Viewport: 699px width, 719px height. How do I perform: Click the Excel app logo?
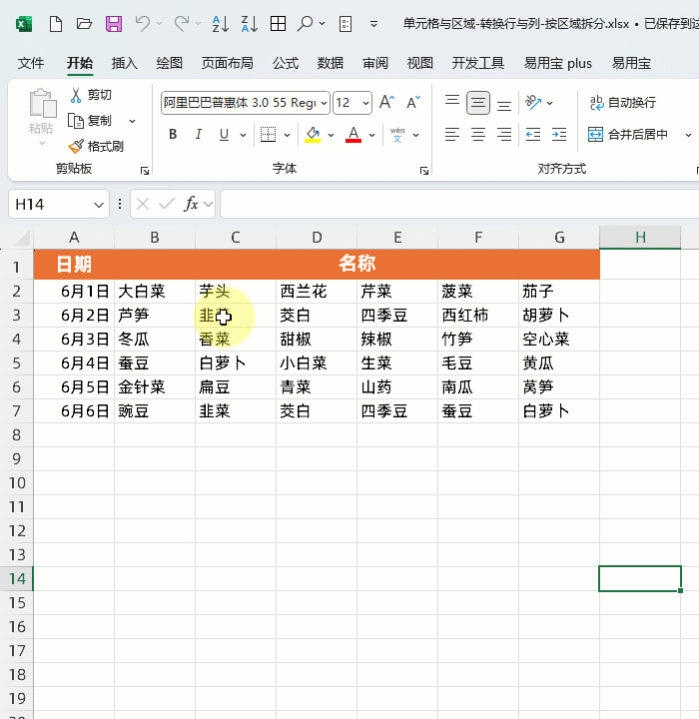click(24, 24)
